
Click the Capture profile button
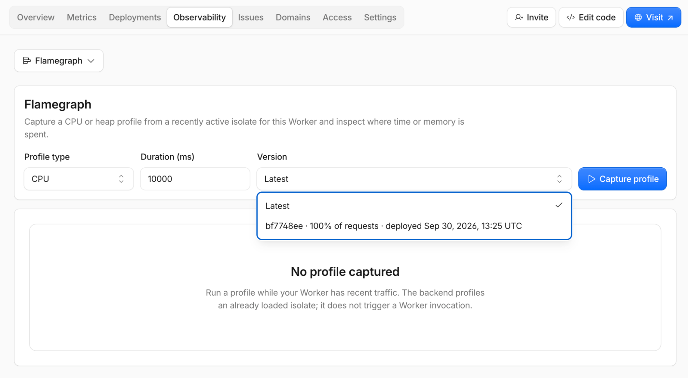click(622, 179)
